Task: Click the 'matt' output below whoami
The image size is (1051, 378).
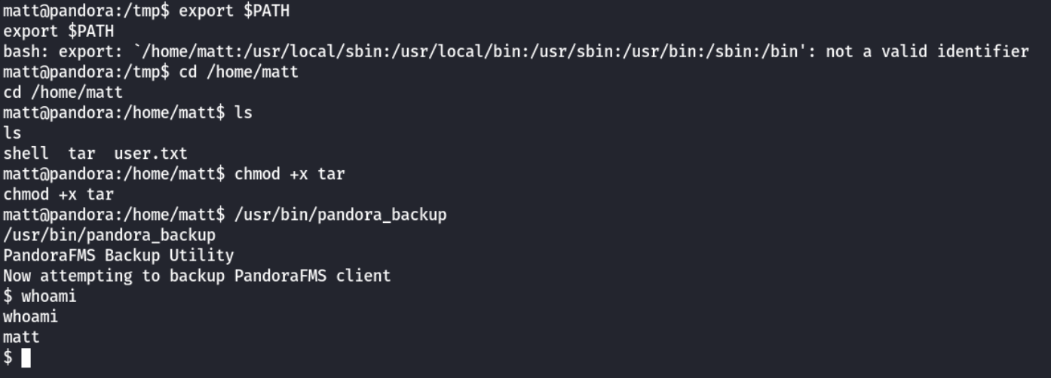Action: click(21, 337)
